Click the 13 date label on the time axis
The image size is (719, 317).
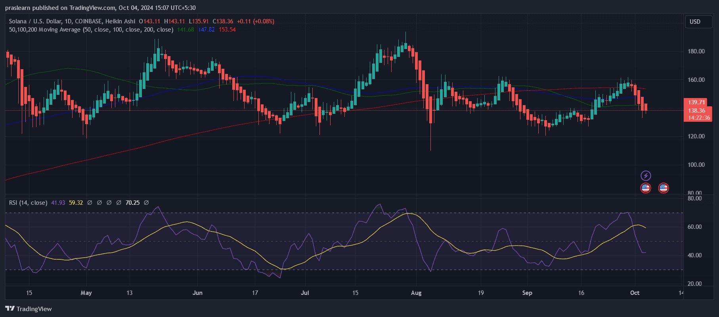[x=129, y=293]
